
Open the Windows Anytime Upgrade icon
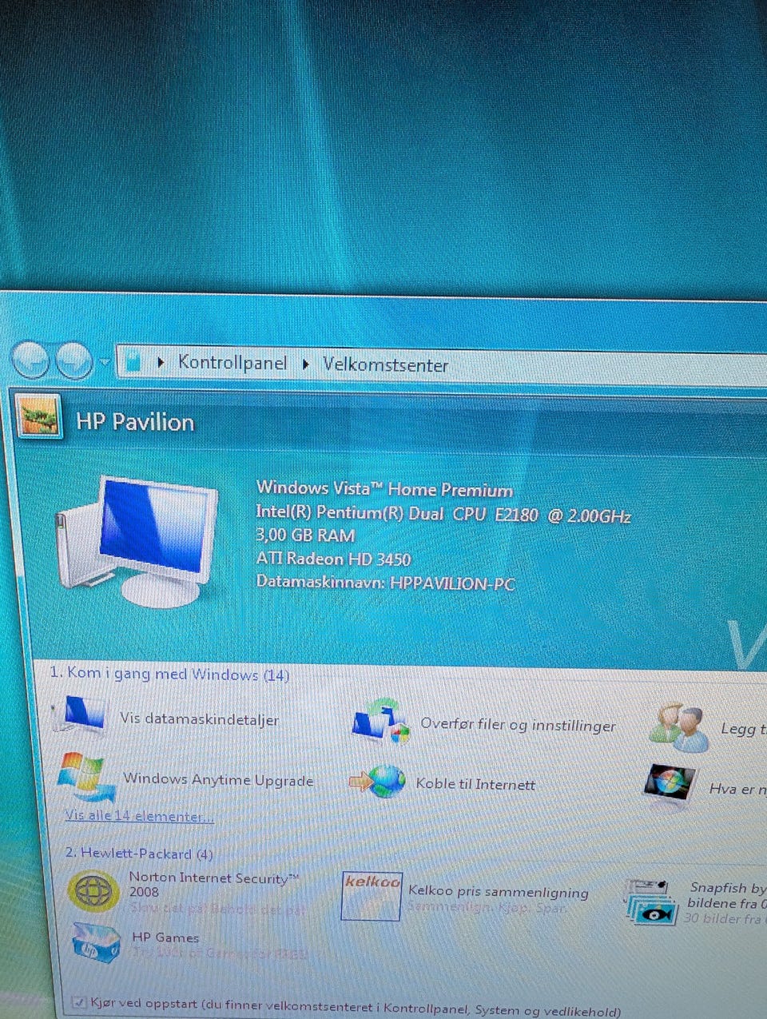point(85,777)
